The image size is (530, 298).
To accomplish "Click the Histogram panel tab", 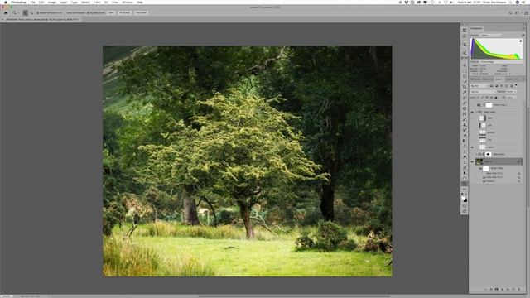I will (x=476, y=28).
